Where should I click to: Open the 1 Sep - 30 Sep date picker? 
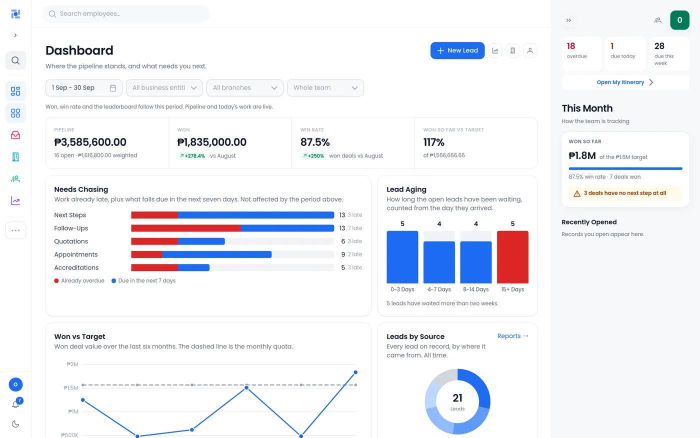click(x=84, y=87)
